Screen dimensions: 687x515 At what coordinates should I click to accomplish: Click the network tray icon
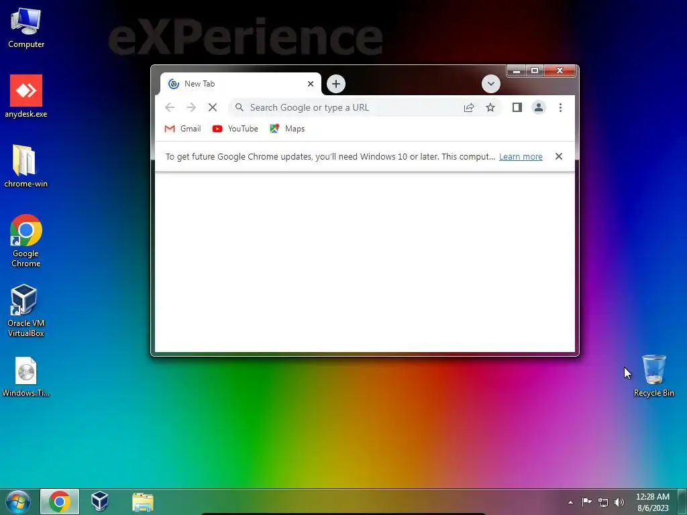(x=603, y=502)
